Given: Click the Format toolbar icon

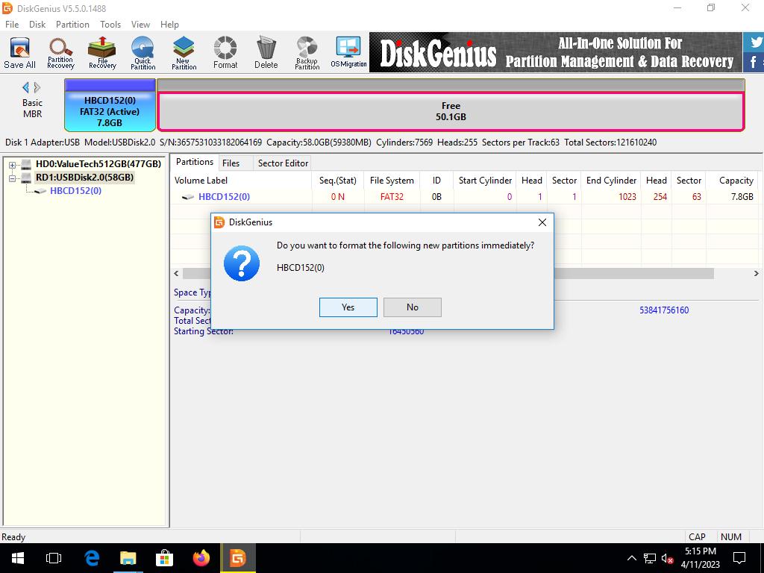Looking at the screenshot, I should click(x=225, y=52).
